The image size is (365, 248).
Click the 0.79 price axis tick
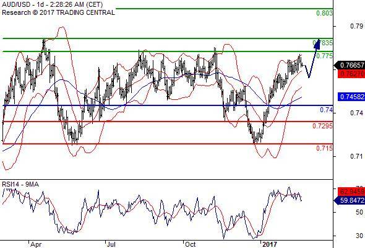click(356, 26)
